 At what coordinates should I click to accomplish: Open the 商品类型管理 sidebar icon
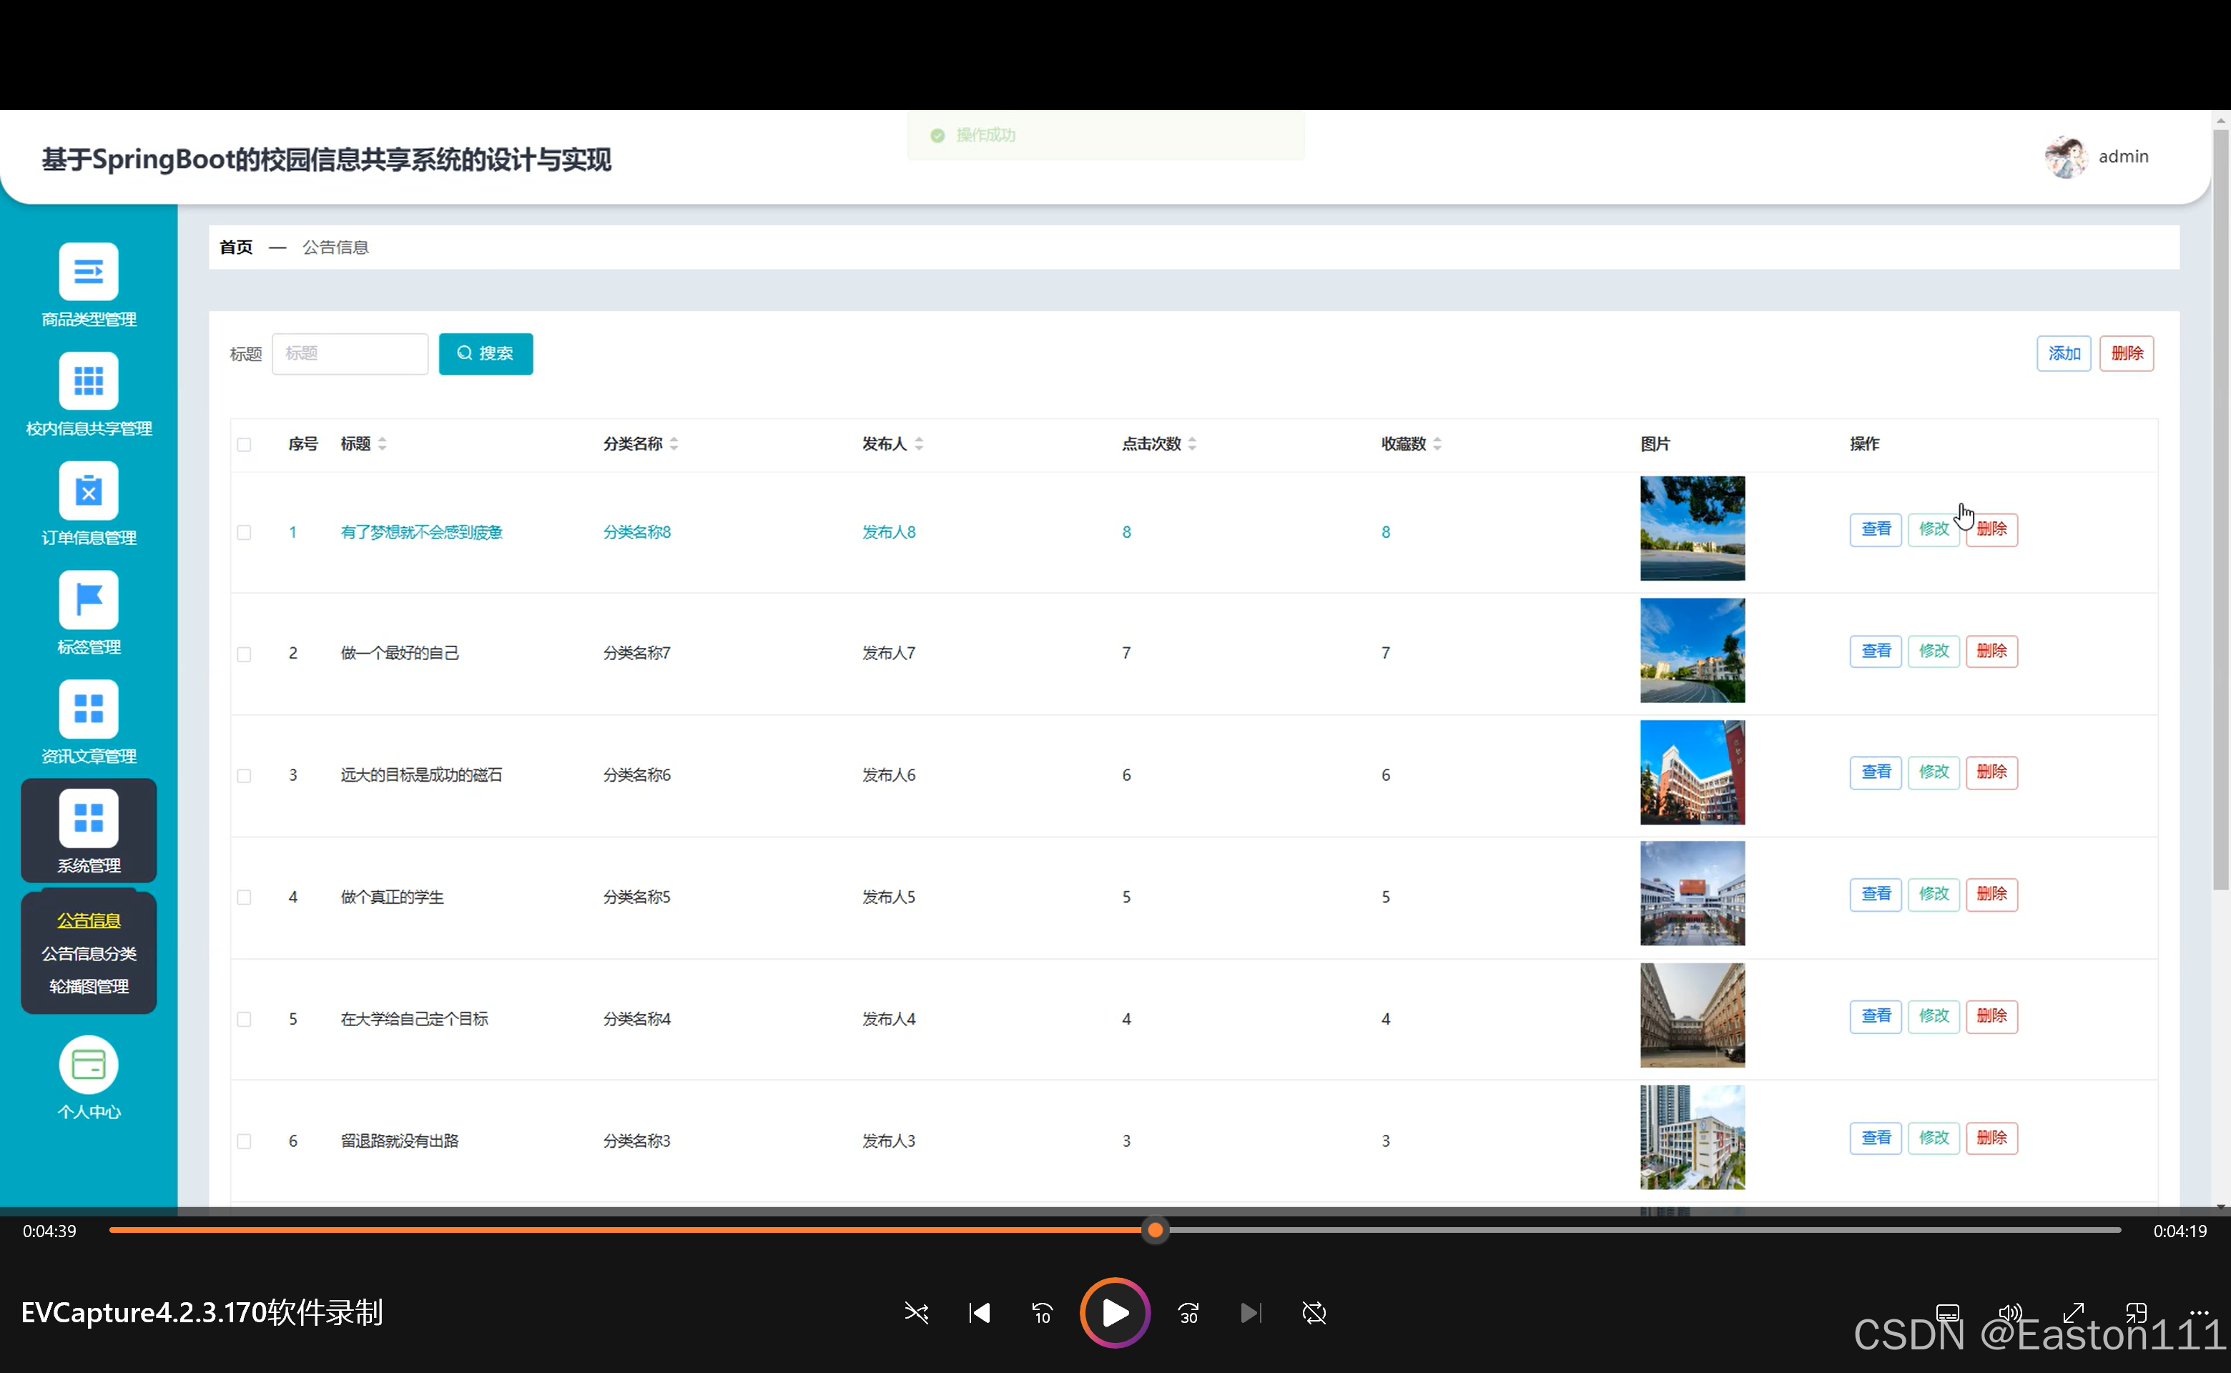pos(88,270)
